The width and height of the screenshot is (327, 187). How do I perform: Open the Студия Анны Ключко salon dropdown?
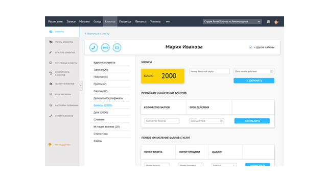coord(232,21)
